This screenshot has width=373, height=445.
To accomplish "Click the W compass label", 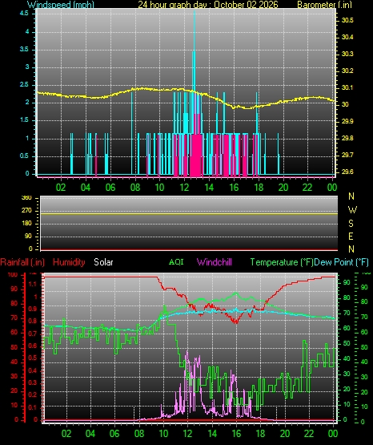I will 352,210.
